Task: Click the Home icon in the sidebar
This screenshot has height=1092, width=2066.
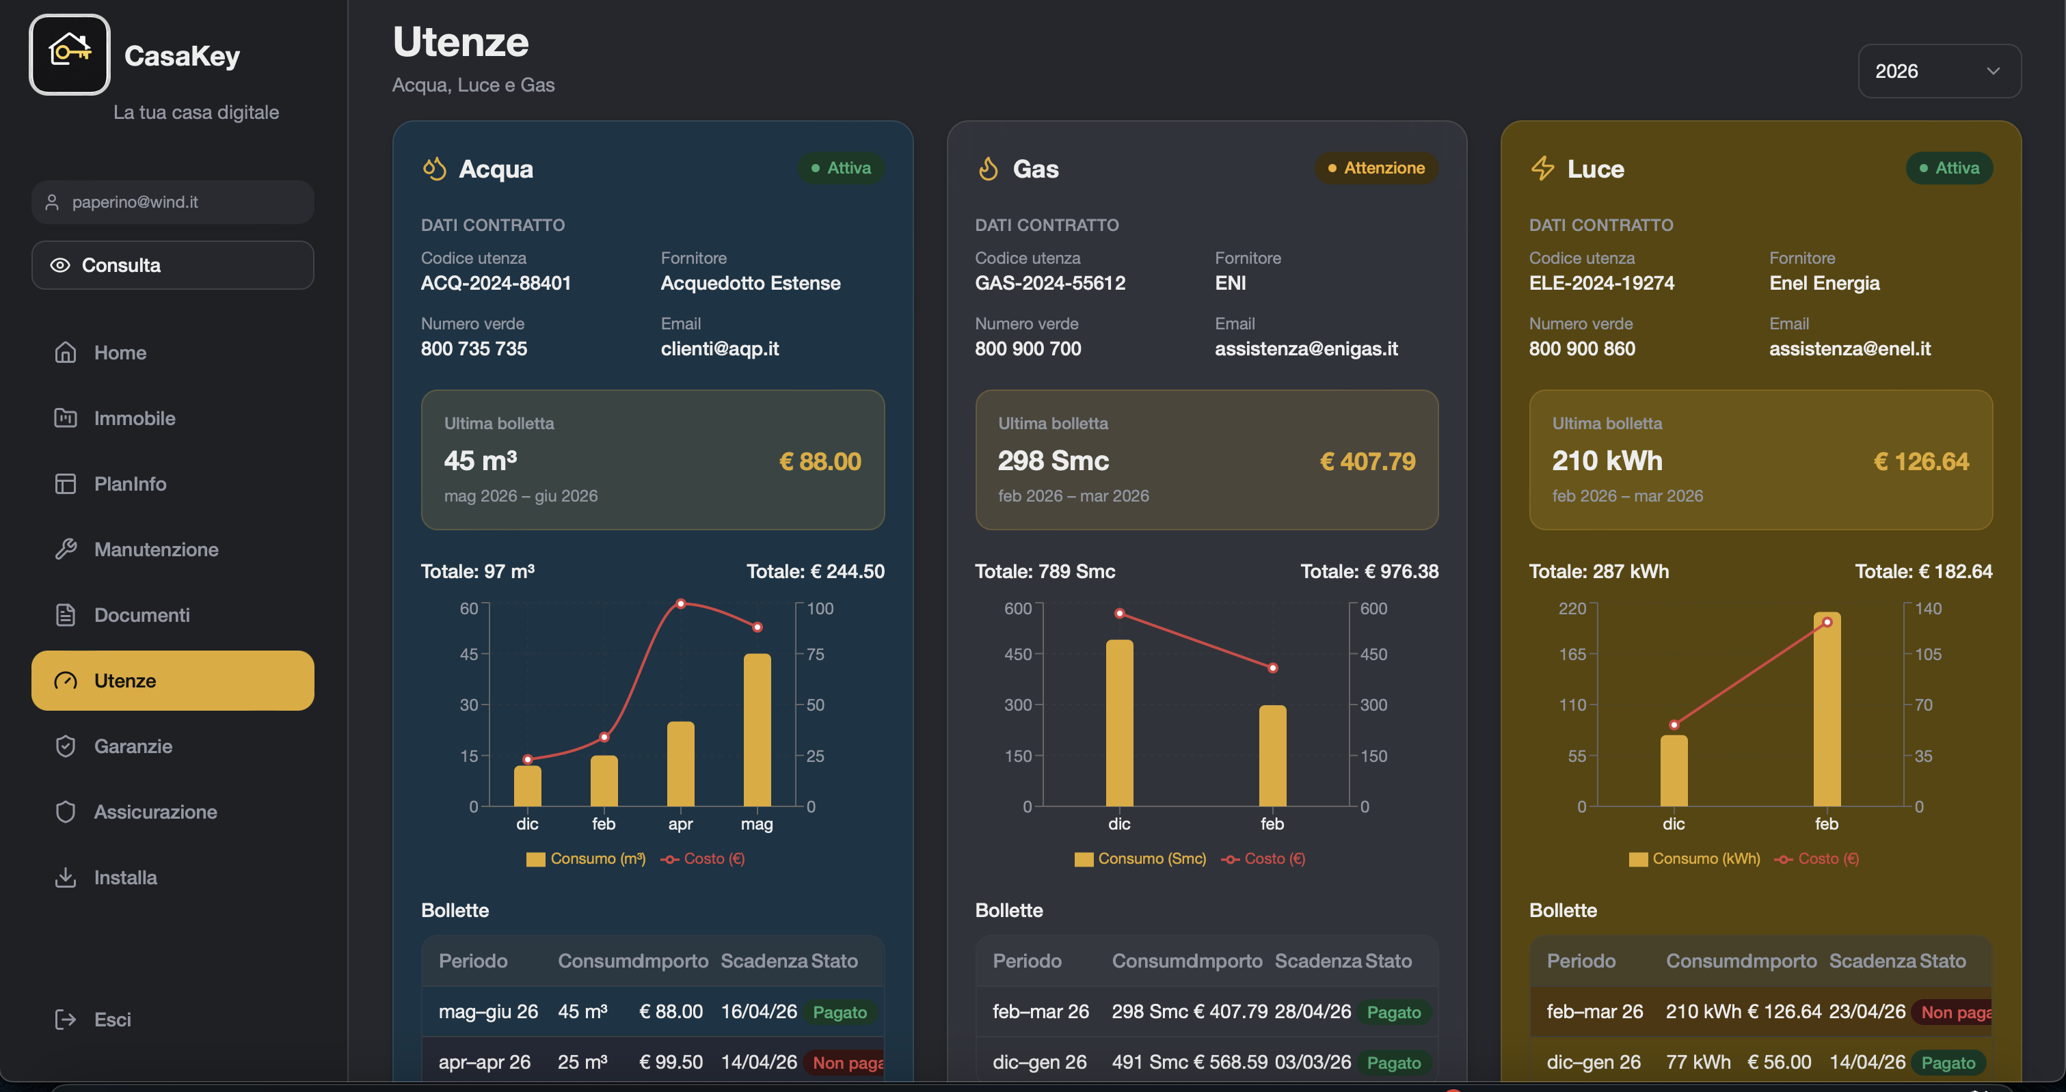Action: [66, 353]
